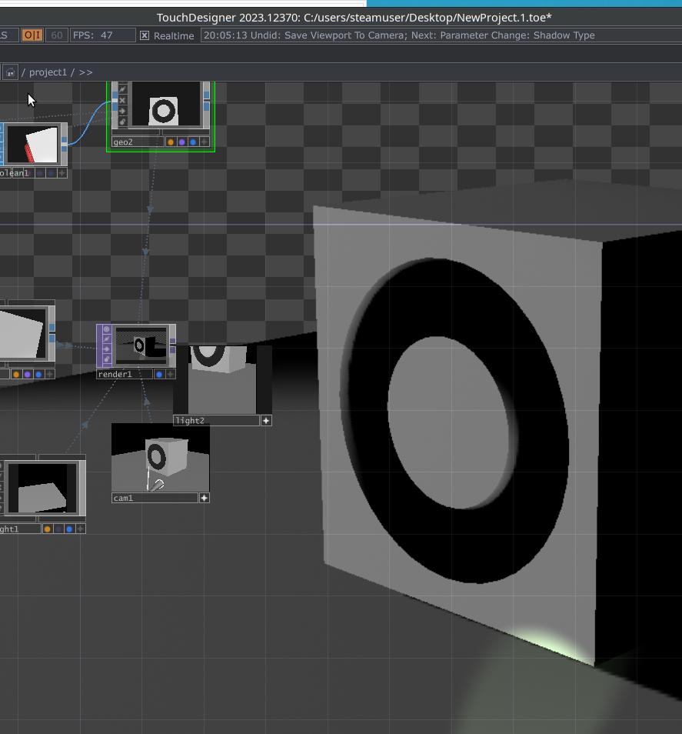Click the home icon in path bar

(x=10, y=72)
